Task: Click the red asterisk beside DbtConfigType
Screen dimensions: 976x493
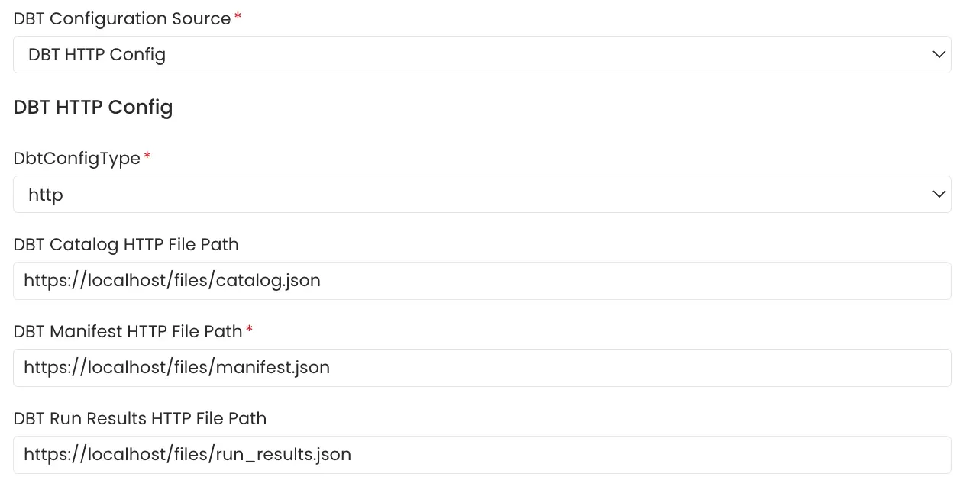Action: pos(147,156)
